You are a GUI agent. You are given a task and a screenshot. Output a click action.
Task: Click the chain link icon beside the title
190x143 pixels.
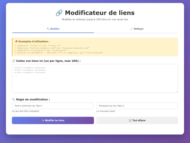click(59, 13)
